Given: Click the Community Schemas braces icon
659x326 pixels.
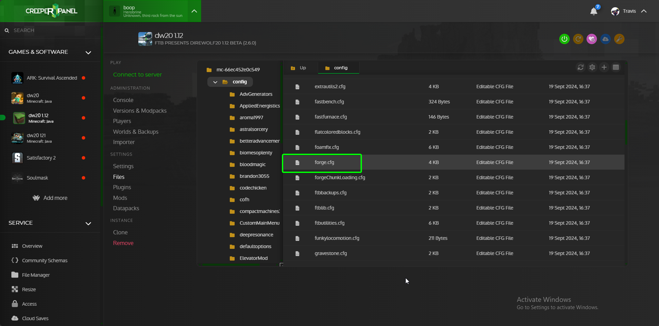Looking at the screenshot, I should point(15,261).
